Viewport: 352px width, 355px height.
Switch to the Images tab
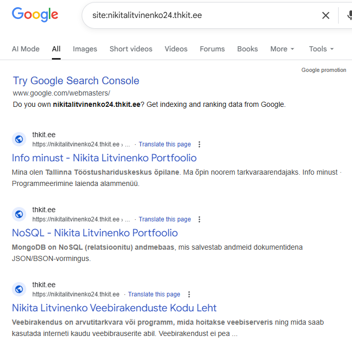click(85, 49)
